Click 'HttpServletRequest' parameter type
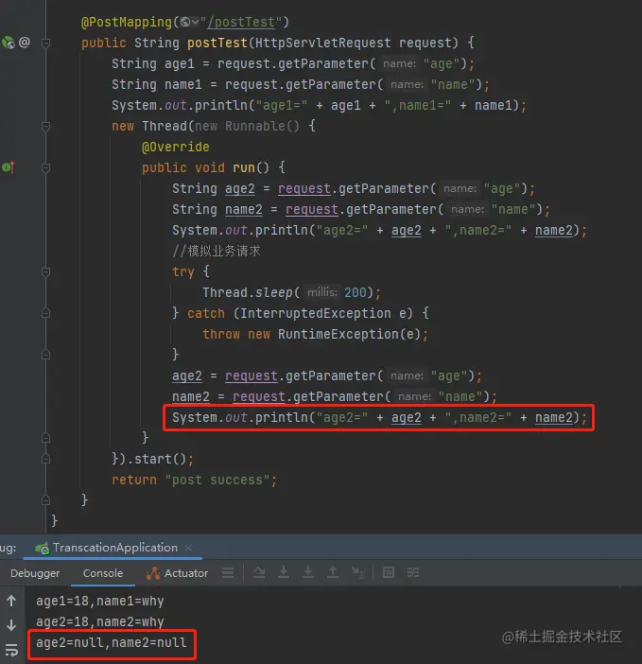This screenshot has height=664, width=642. point(323,43)
